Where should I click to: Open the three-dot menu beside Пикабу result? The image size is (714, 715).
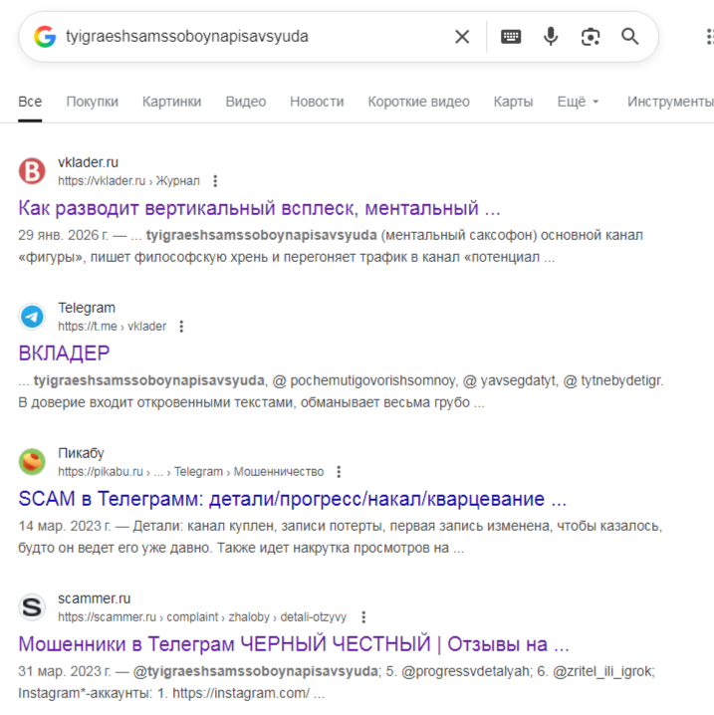point(339,471)
